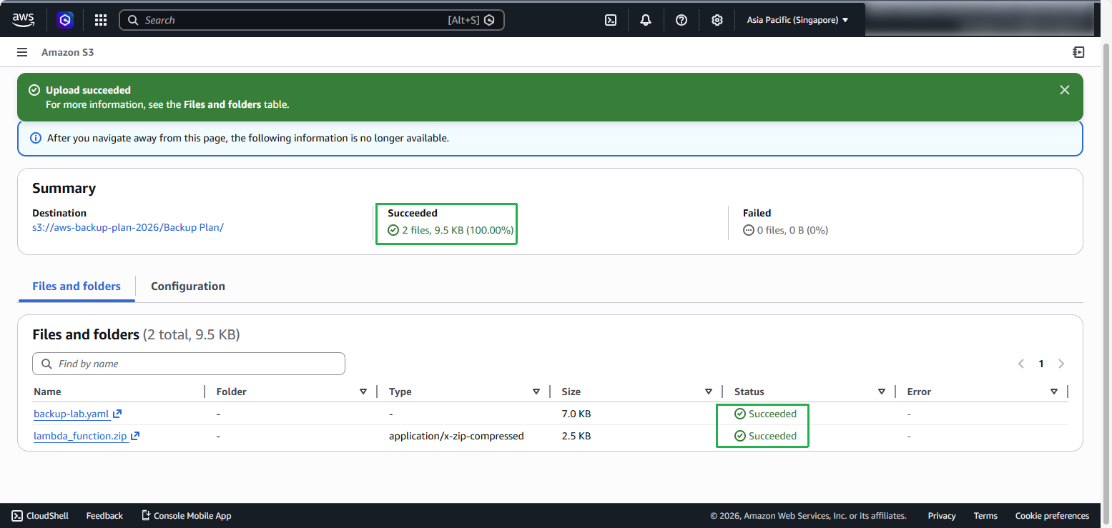
Task: Launch CloudShell from top bar icon
Action: point(611,20)
